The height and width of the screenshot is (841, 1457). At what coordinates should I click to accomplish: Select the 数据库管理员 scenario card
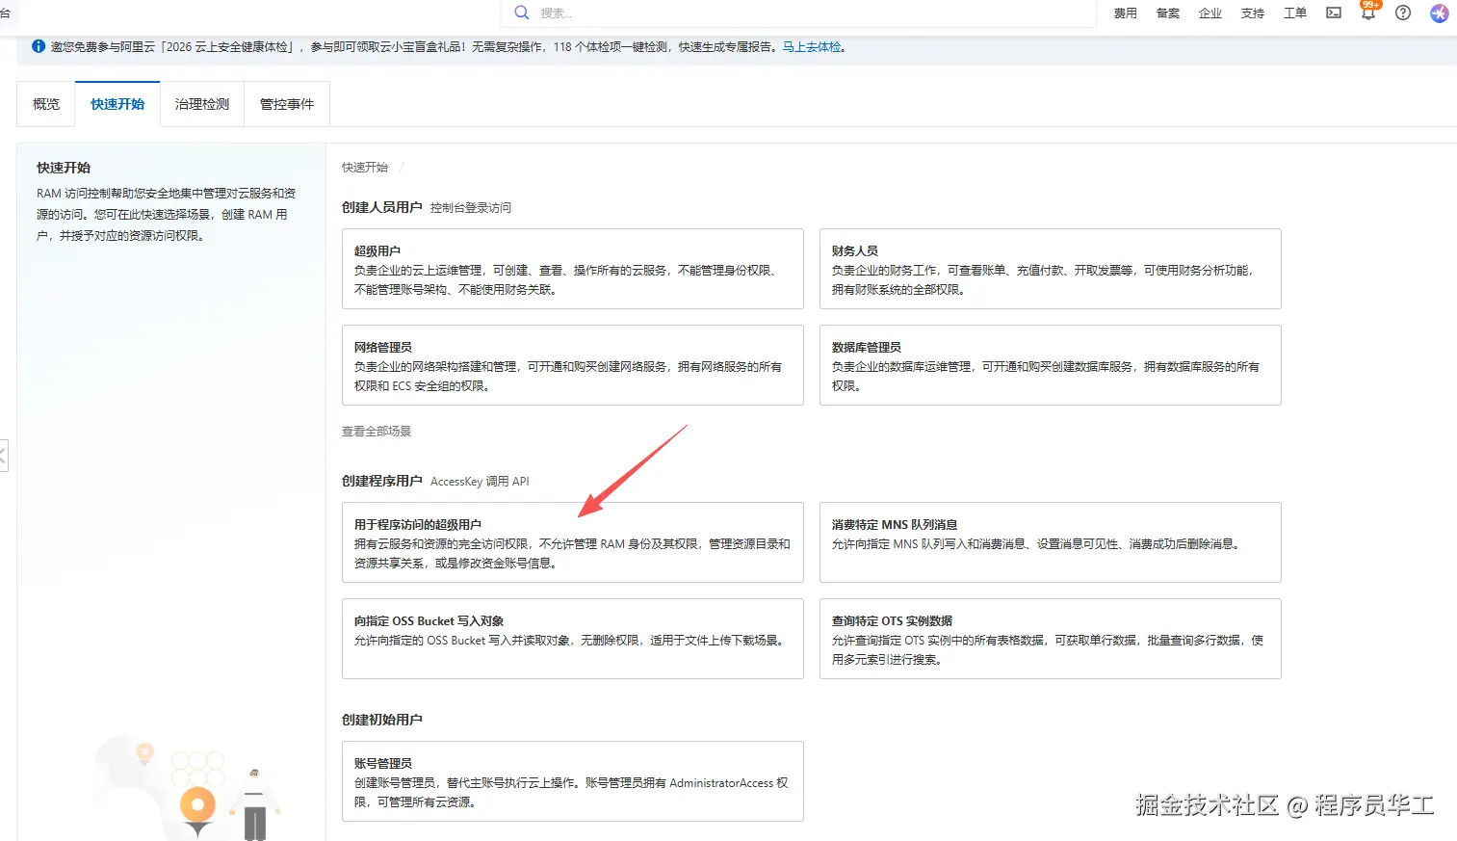(1051, 365)
